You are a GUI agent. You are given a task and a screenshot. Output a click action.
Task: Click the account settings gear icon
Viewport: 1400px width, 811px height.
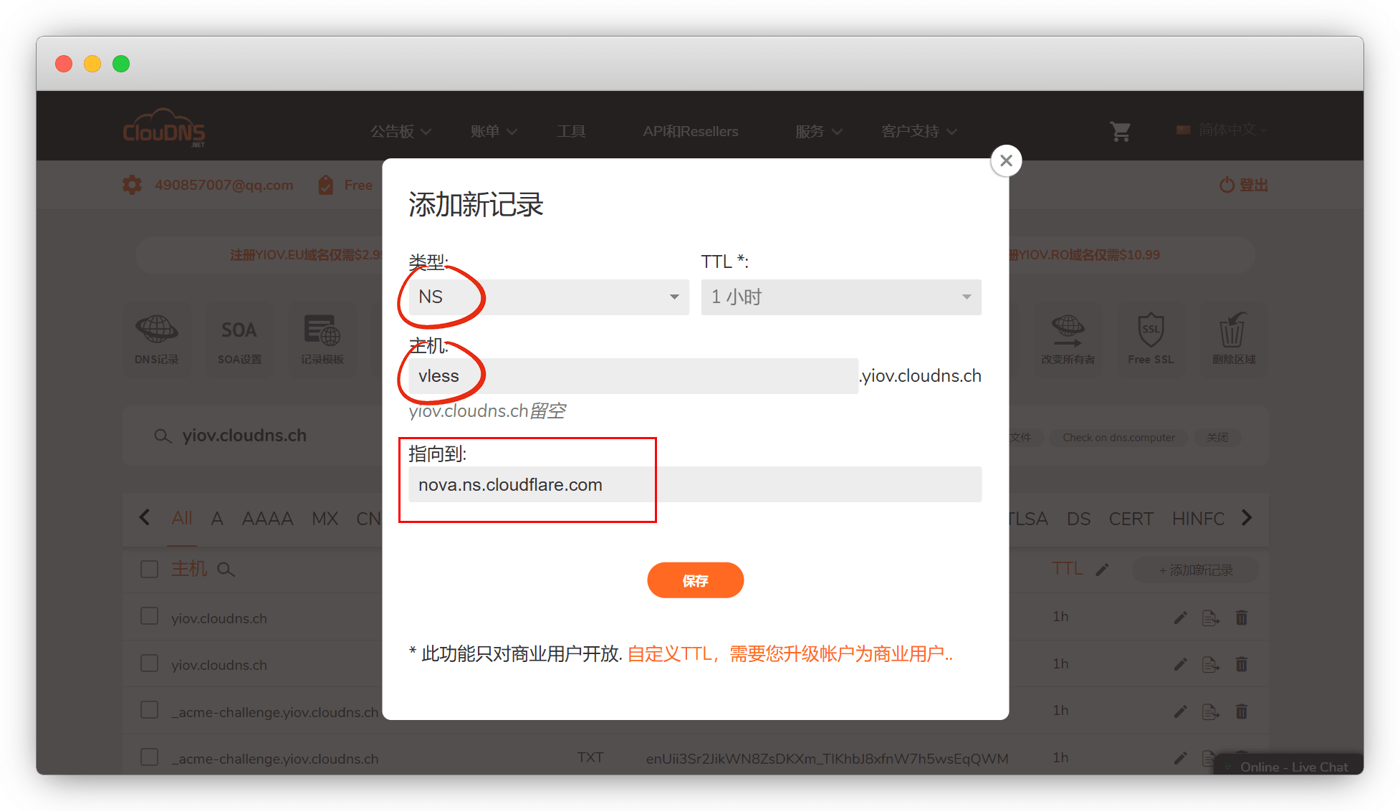pos(132,185)
